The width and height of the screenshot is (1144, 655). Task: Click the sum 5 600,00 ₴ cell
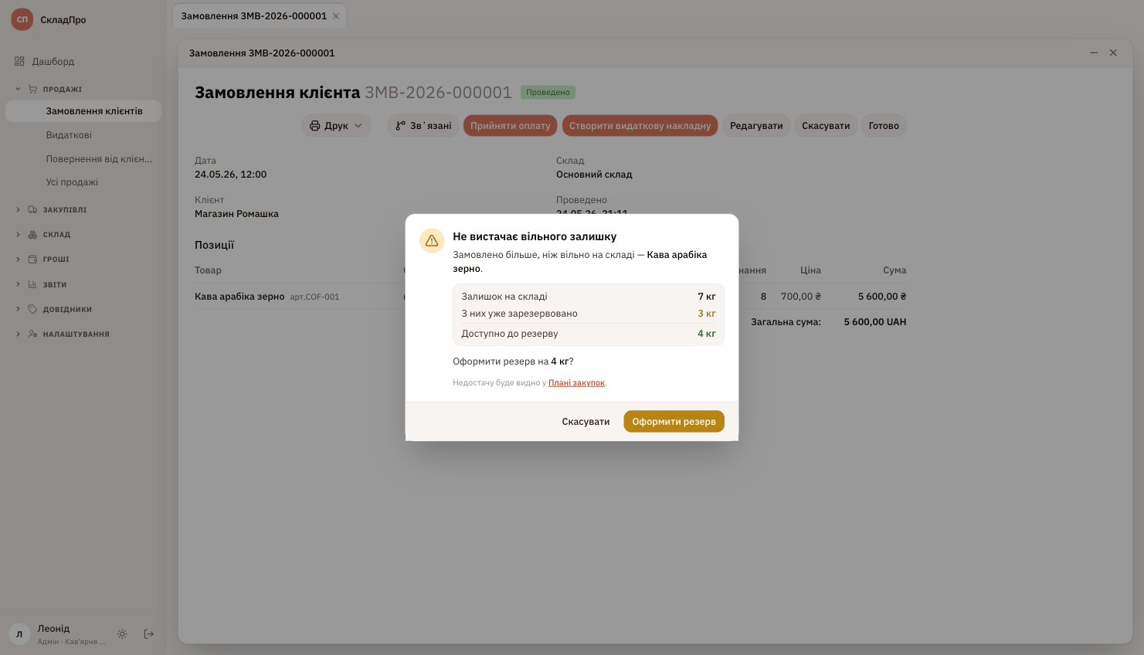point(882,297)
